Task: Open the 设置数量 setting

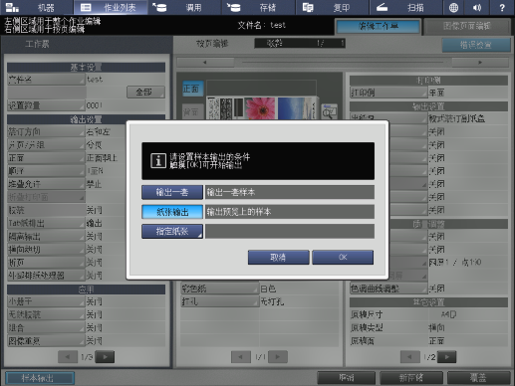Action: pos(46,105)
